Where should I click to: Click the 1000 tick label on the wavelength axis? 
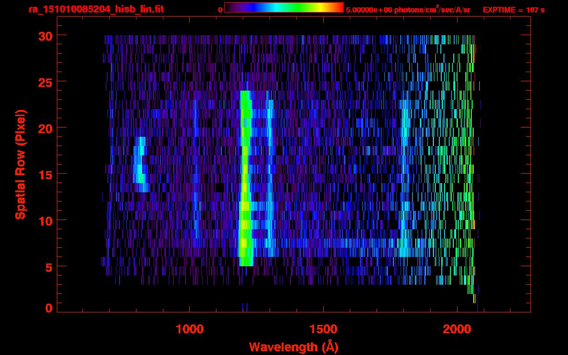[x=189, y=329]
